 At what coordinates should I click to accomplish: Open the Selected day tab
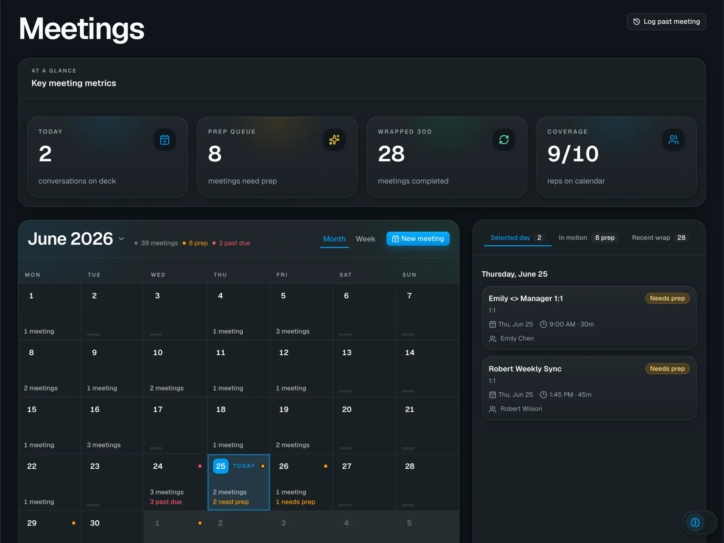coord(517,238)
